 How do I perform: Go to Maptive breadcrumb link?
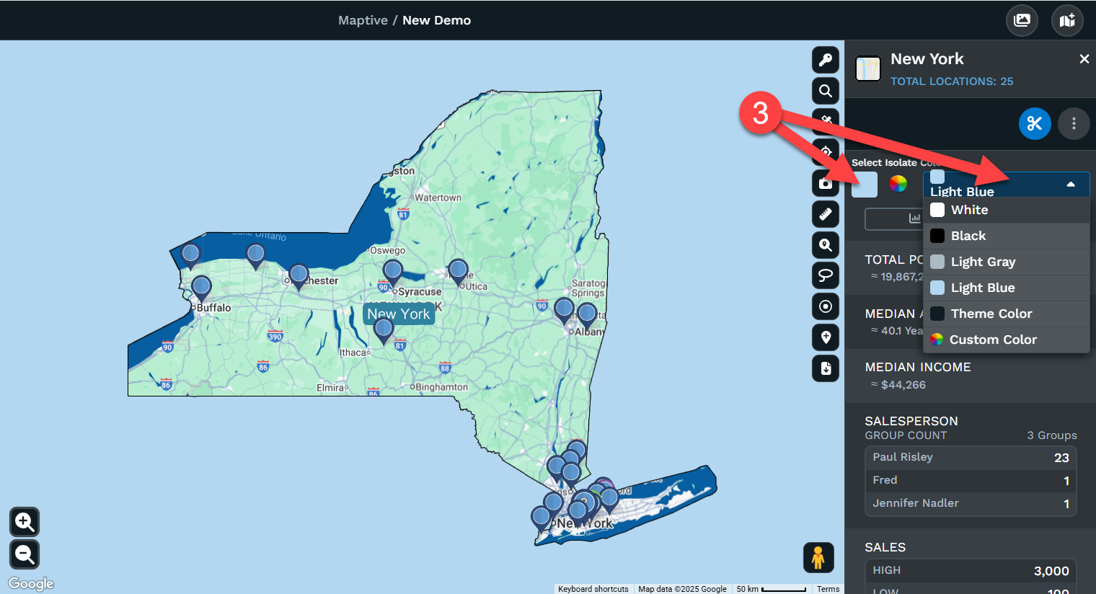click(363, 20)
